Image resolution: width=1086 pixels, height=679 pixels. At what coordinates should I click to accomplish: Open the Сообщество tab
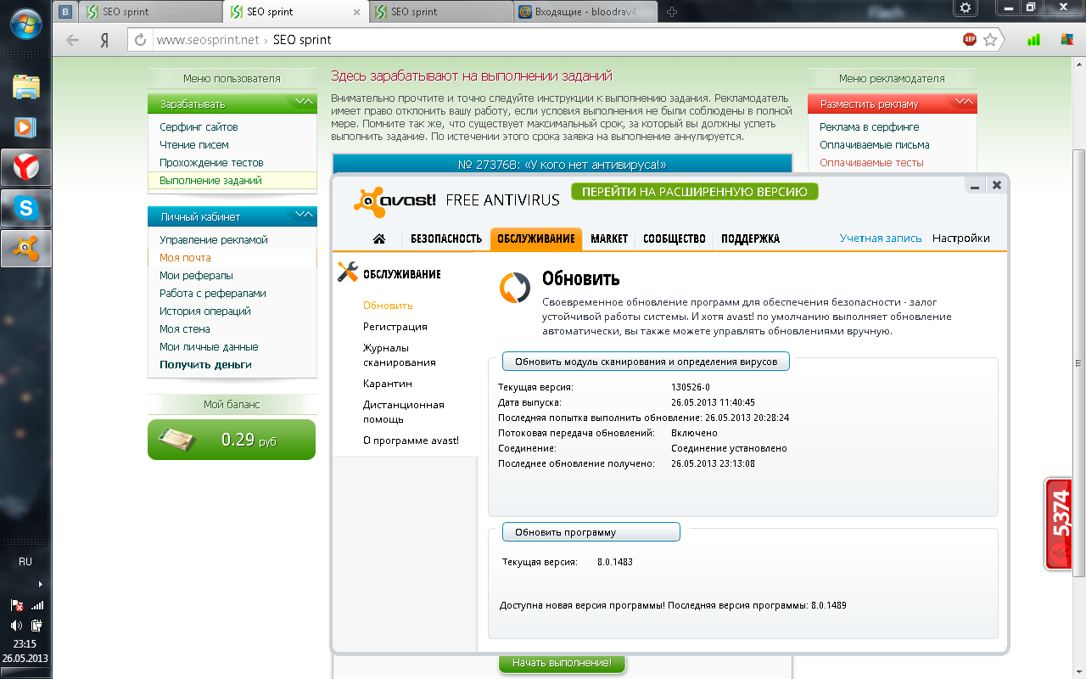coord(675,238)
